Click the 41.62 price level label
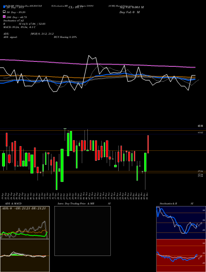This screenshot has width=206, height=272. [200, 133]
